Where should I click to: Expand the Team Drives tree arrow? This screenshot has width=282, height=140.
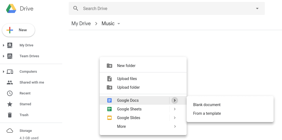[x=4, y=56]
